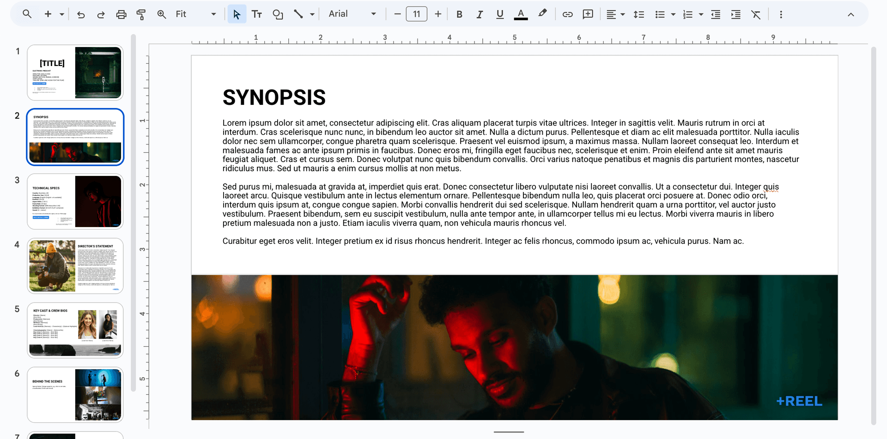
Task: Add a comment using the comment icon
Action: point(588,14)
